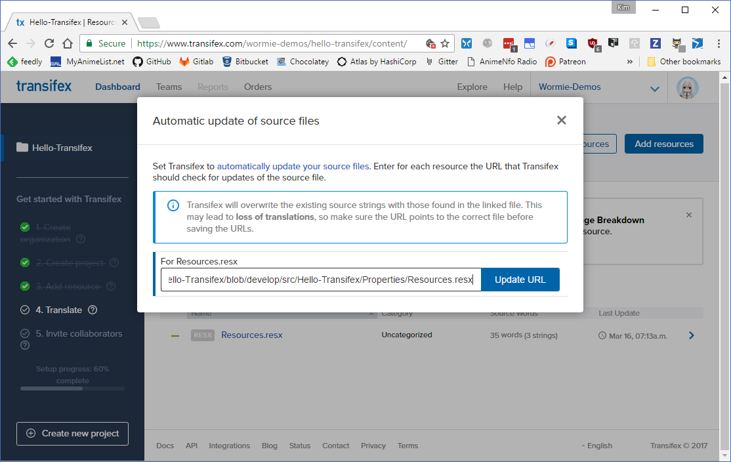Go back in the browser

pos(12,43)
